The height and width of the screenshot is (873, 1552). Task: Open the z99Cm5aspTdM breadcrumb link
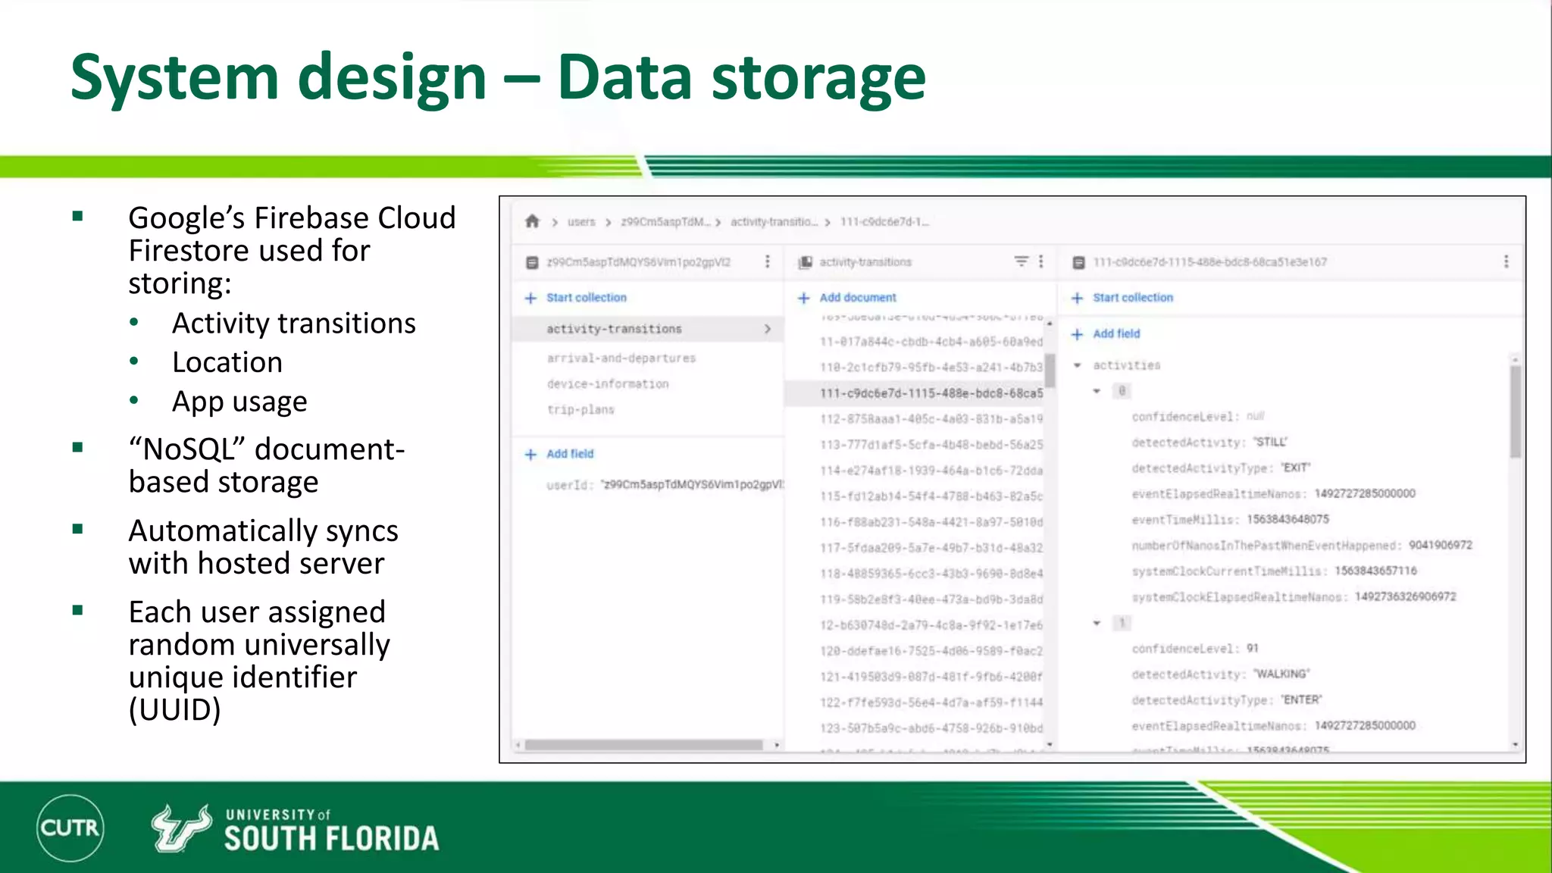665,222
